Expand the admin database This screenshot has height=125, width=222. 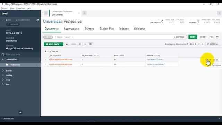pos(3,70)
